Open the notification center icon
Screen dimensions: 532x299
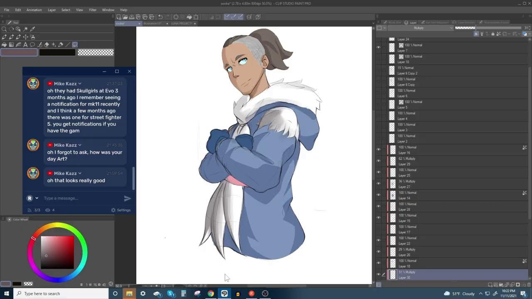tap(523, 294)
